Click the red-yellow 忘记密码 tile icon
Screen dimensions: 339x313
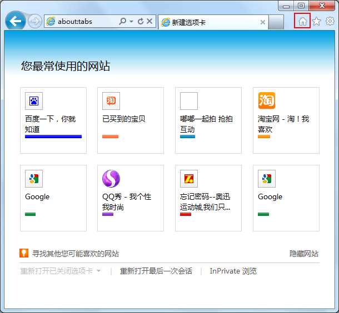pos(189,179)
